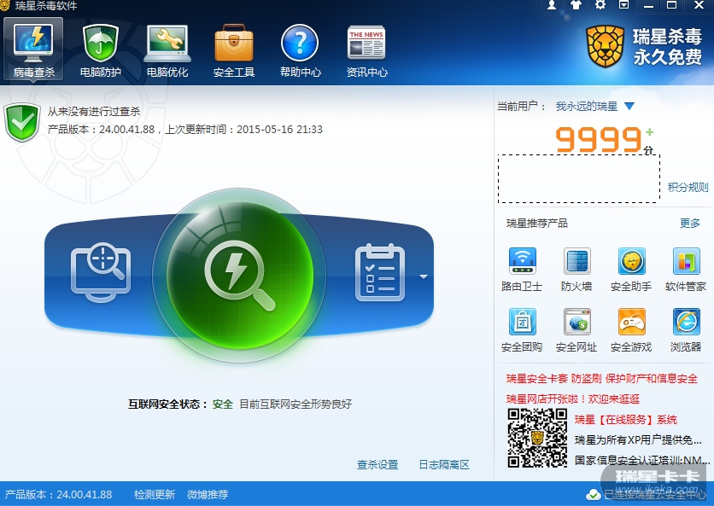The image size is (714, 506).
Task: Click the green shield status icon
Action: tap(22, 122)
